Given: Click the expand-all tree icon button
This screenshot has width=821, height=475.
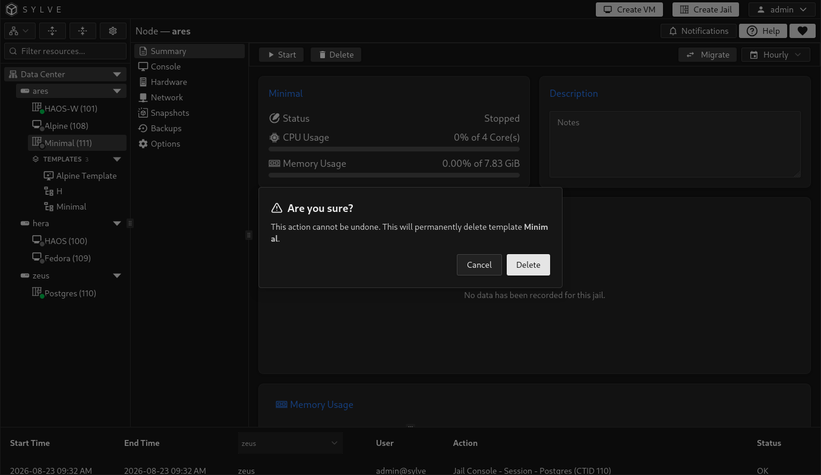Looking at the screenshot, I should [x=52, y=31].
